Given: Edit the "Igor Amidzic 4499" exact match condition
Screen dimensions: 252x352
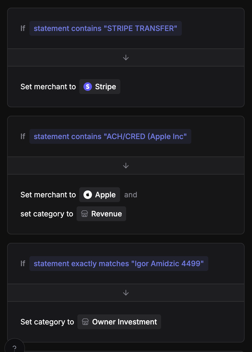Looking at the screenshot, I should pos(119,264).
